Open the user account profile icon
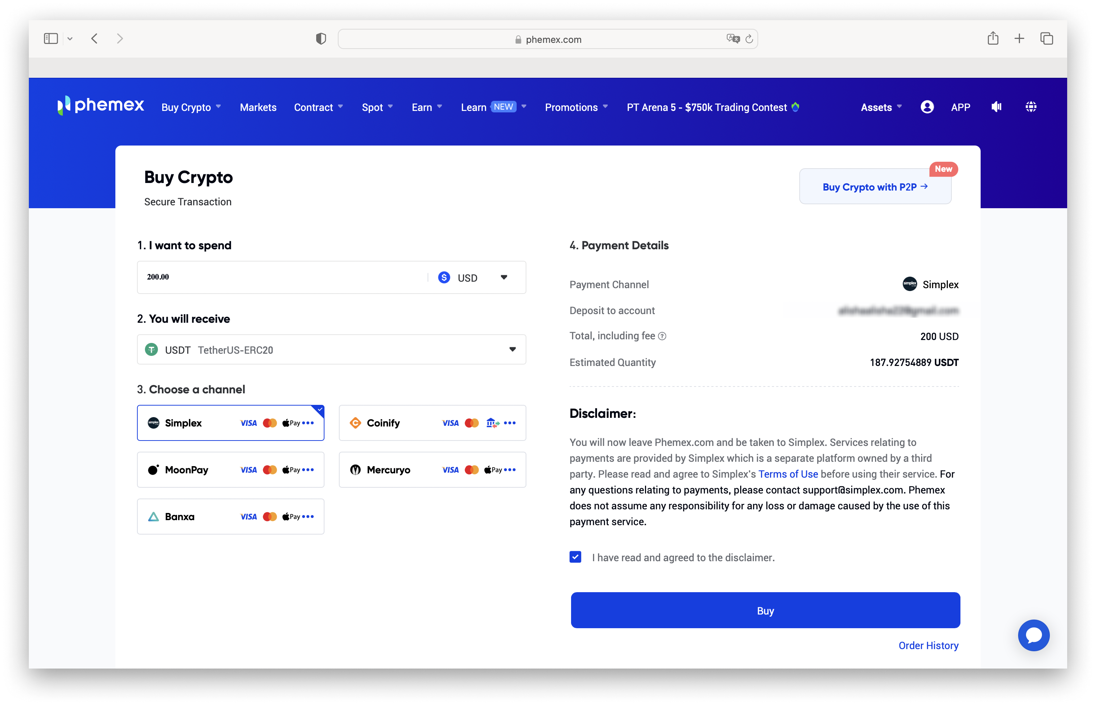 (x=927, y=107)
